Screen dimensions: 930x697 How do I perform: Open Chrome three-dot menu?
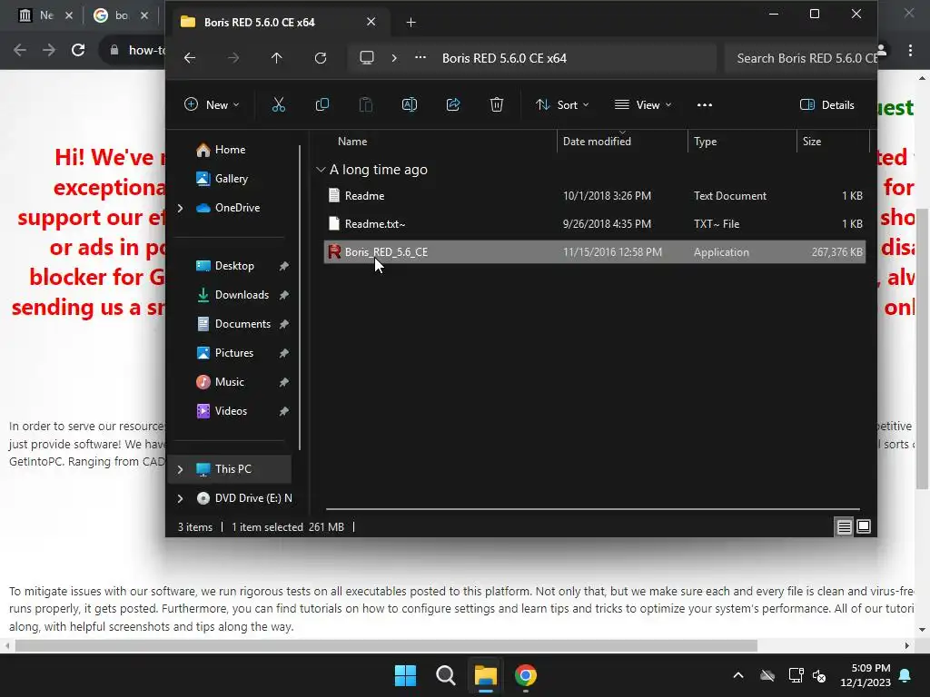(x=910, y=51)
